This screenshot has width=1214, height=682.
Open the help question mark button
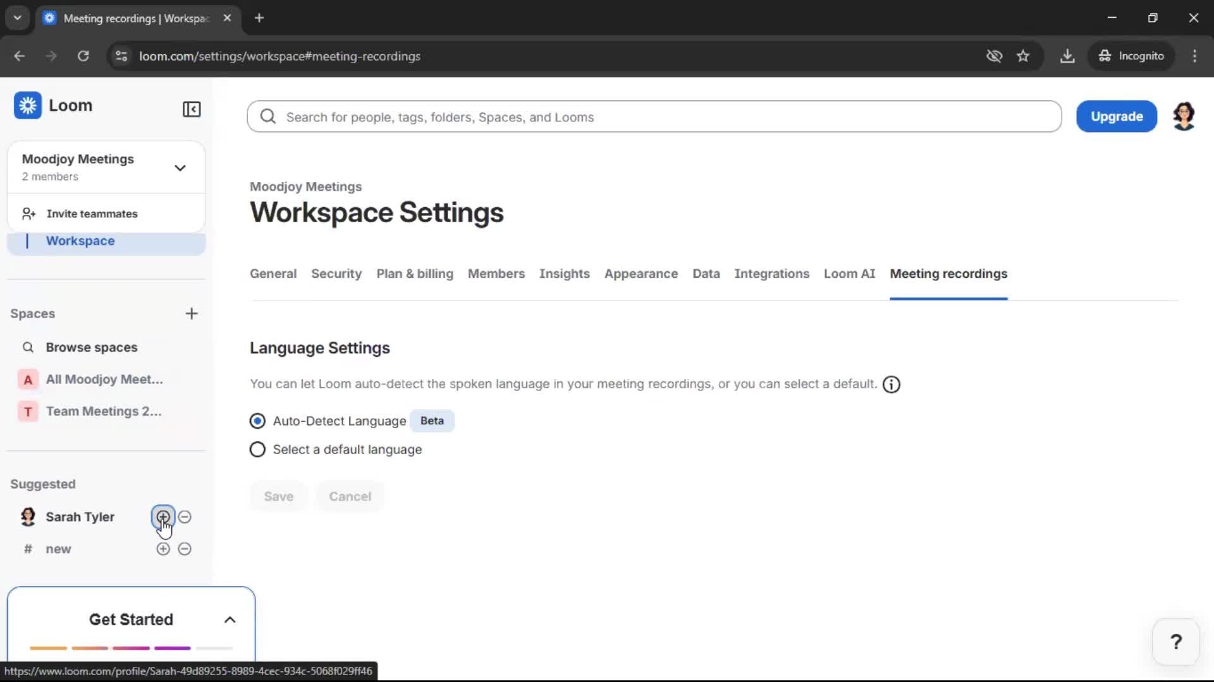pos(1175,642)
